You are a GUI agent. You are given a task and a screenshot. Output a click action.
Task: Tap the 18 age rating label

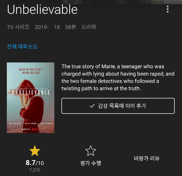click(57, 27)
